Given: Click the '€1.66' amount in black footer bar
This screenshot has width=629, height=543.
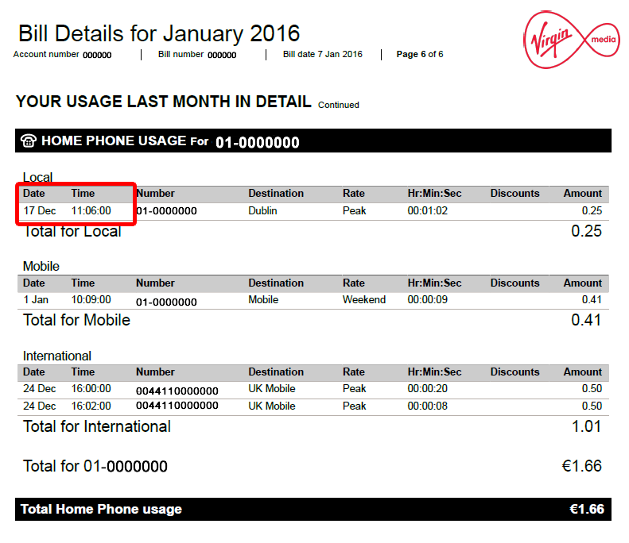Looking at the screenshot, I should click(x=587, y=510).
